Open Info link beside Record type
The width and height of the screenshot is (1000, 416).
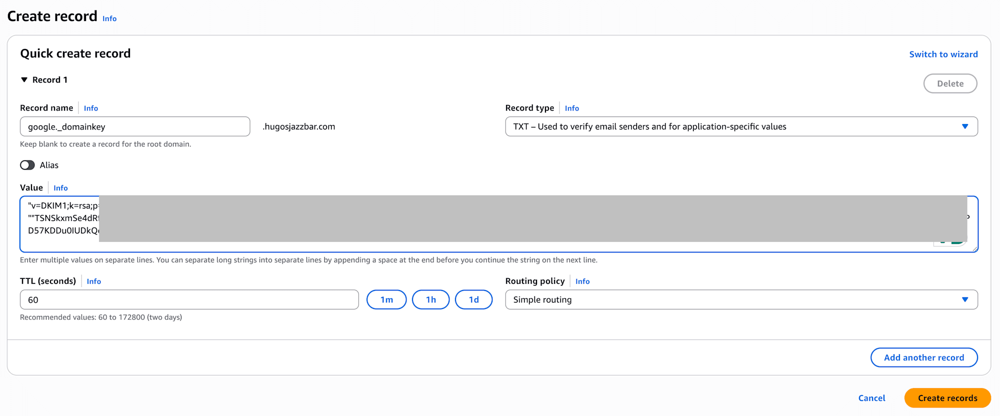coord(572,108)
